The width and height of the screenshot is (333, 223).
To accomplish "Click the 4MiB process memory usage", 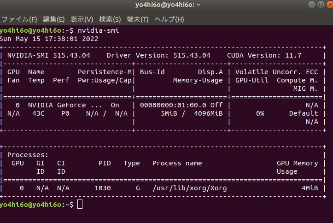I will pos(310,188).
